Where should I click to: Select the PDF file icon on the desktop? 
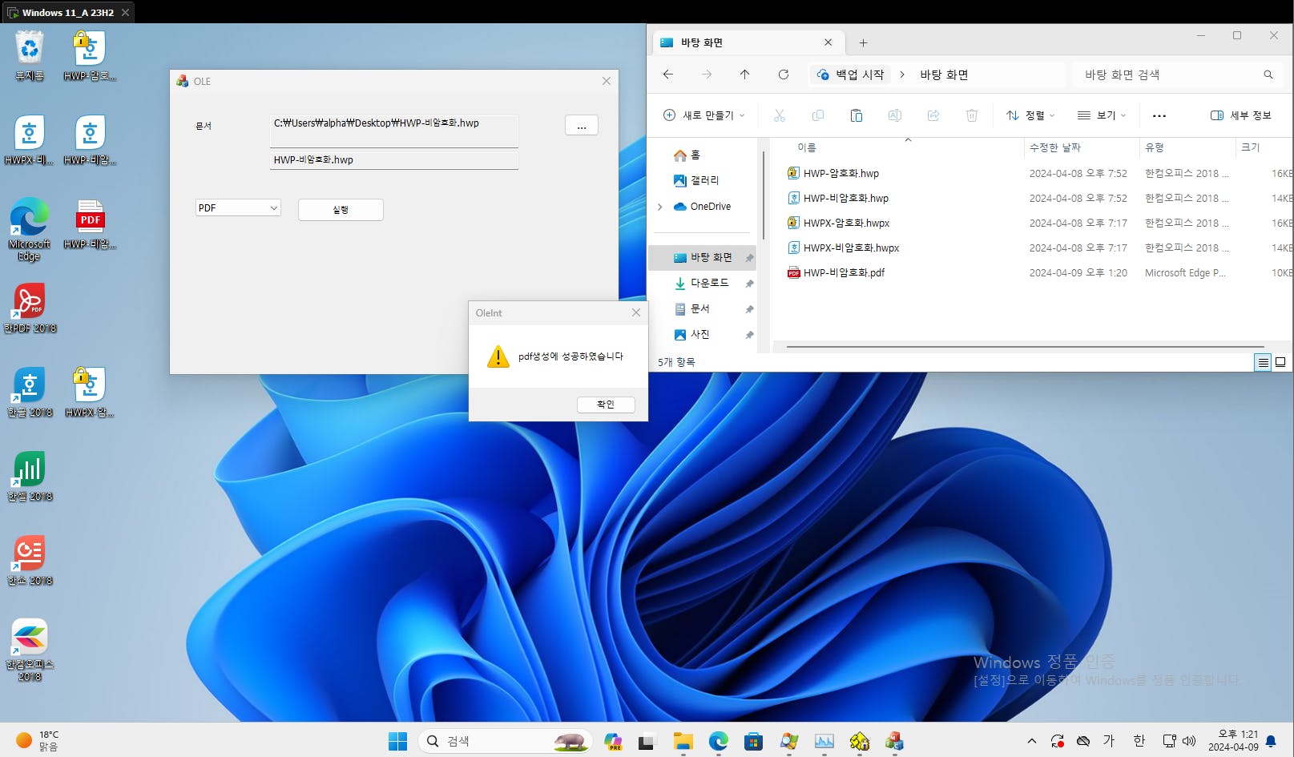click(x=90, y=223)
